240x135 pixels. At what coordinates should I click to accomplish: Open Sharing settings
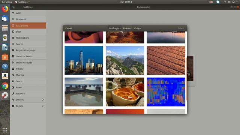(x=28, y=75)
